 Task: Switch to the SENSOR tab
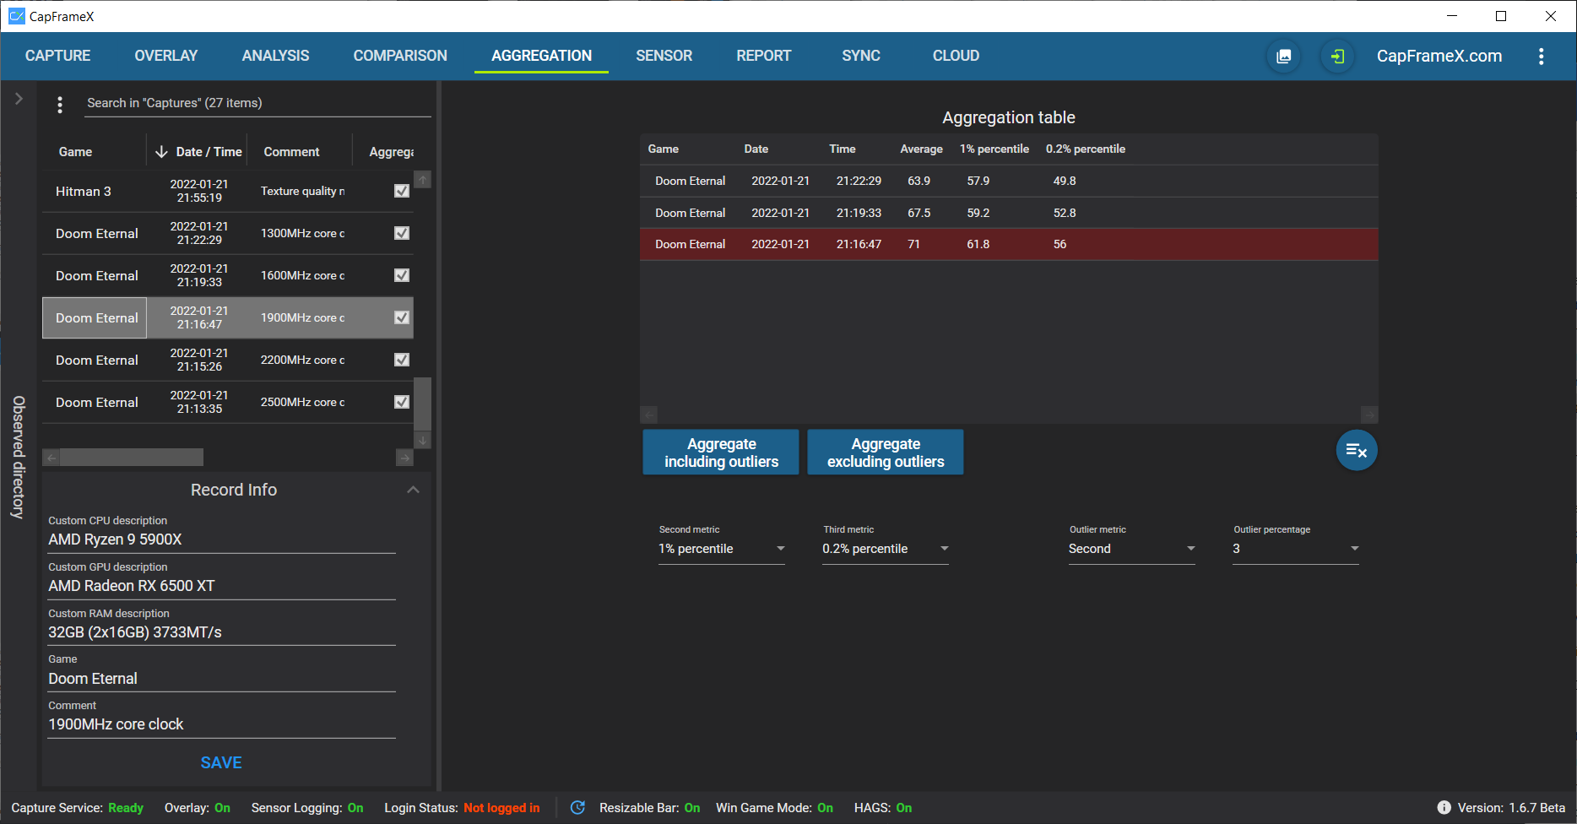click(664, 56)
